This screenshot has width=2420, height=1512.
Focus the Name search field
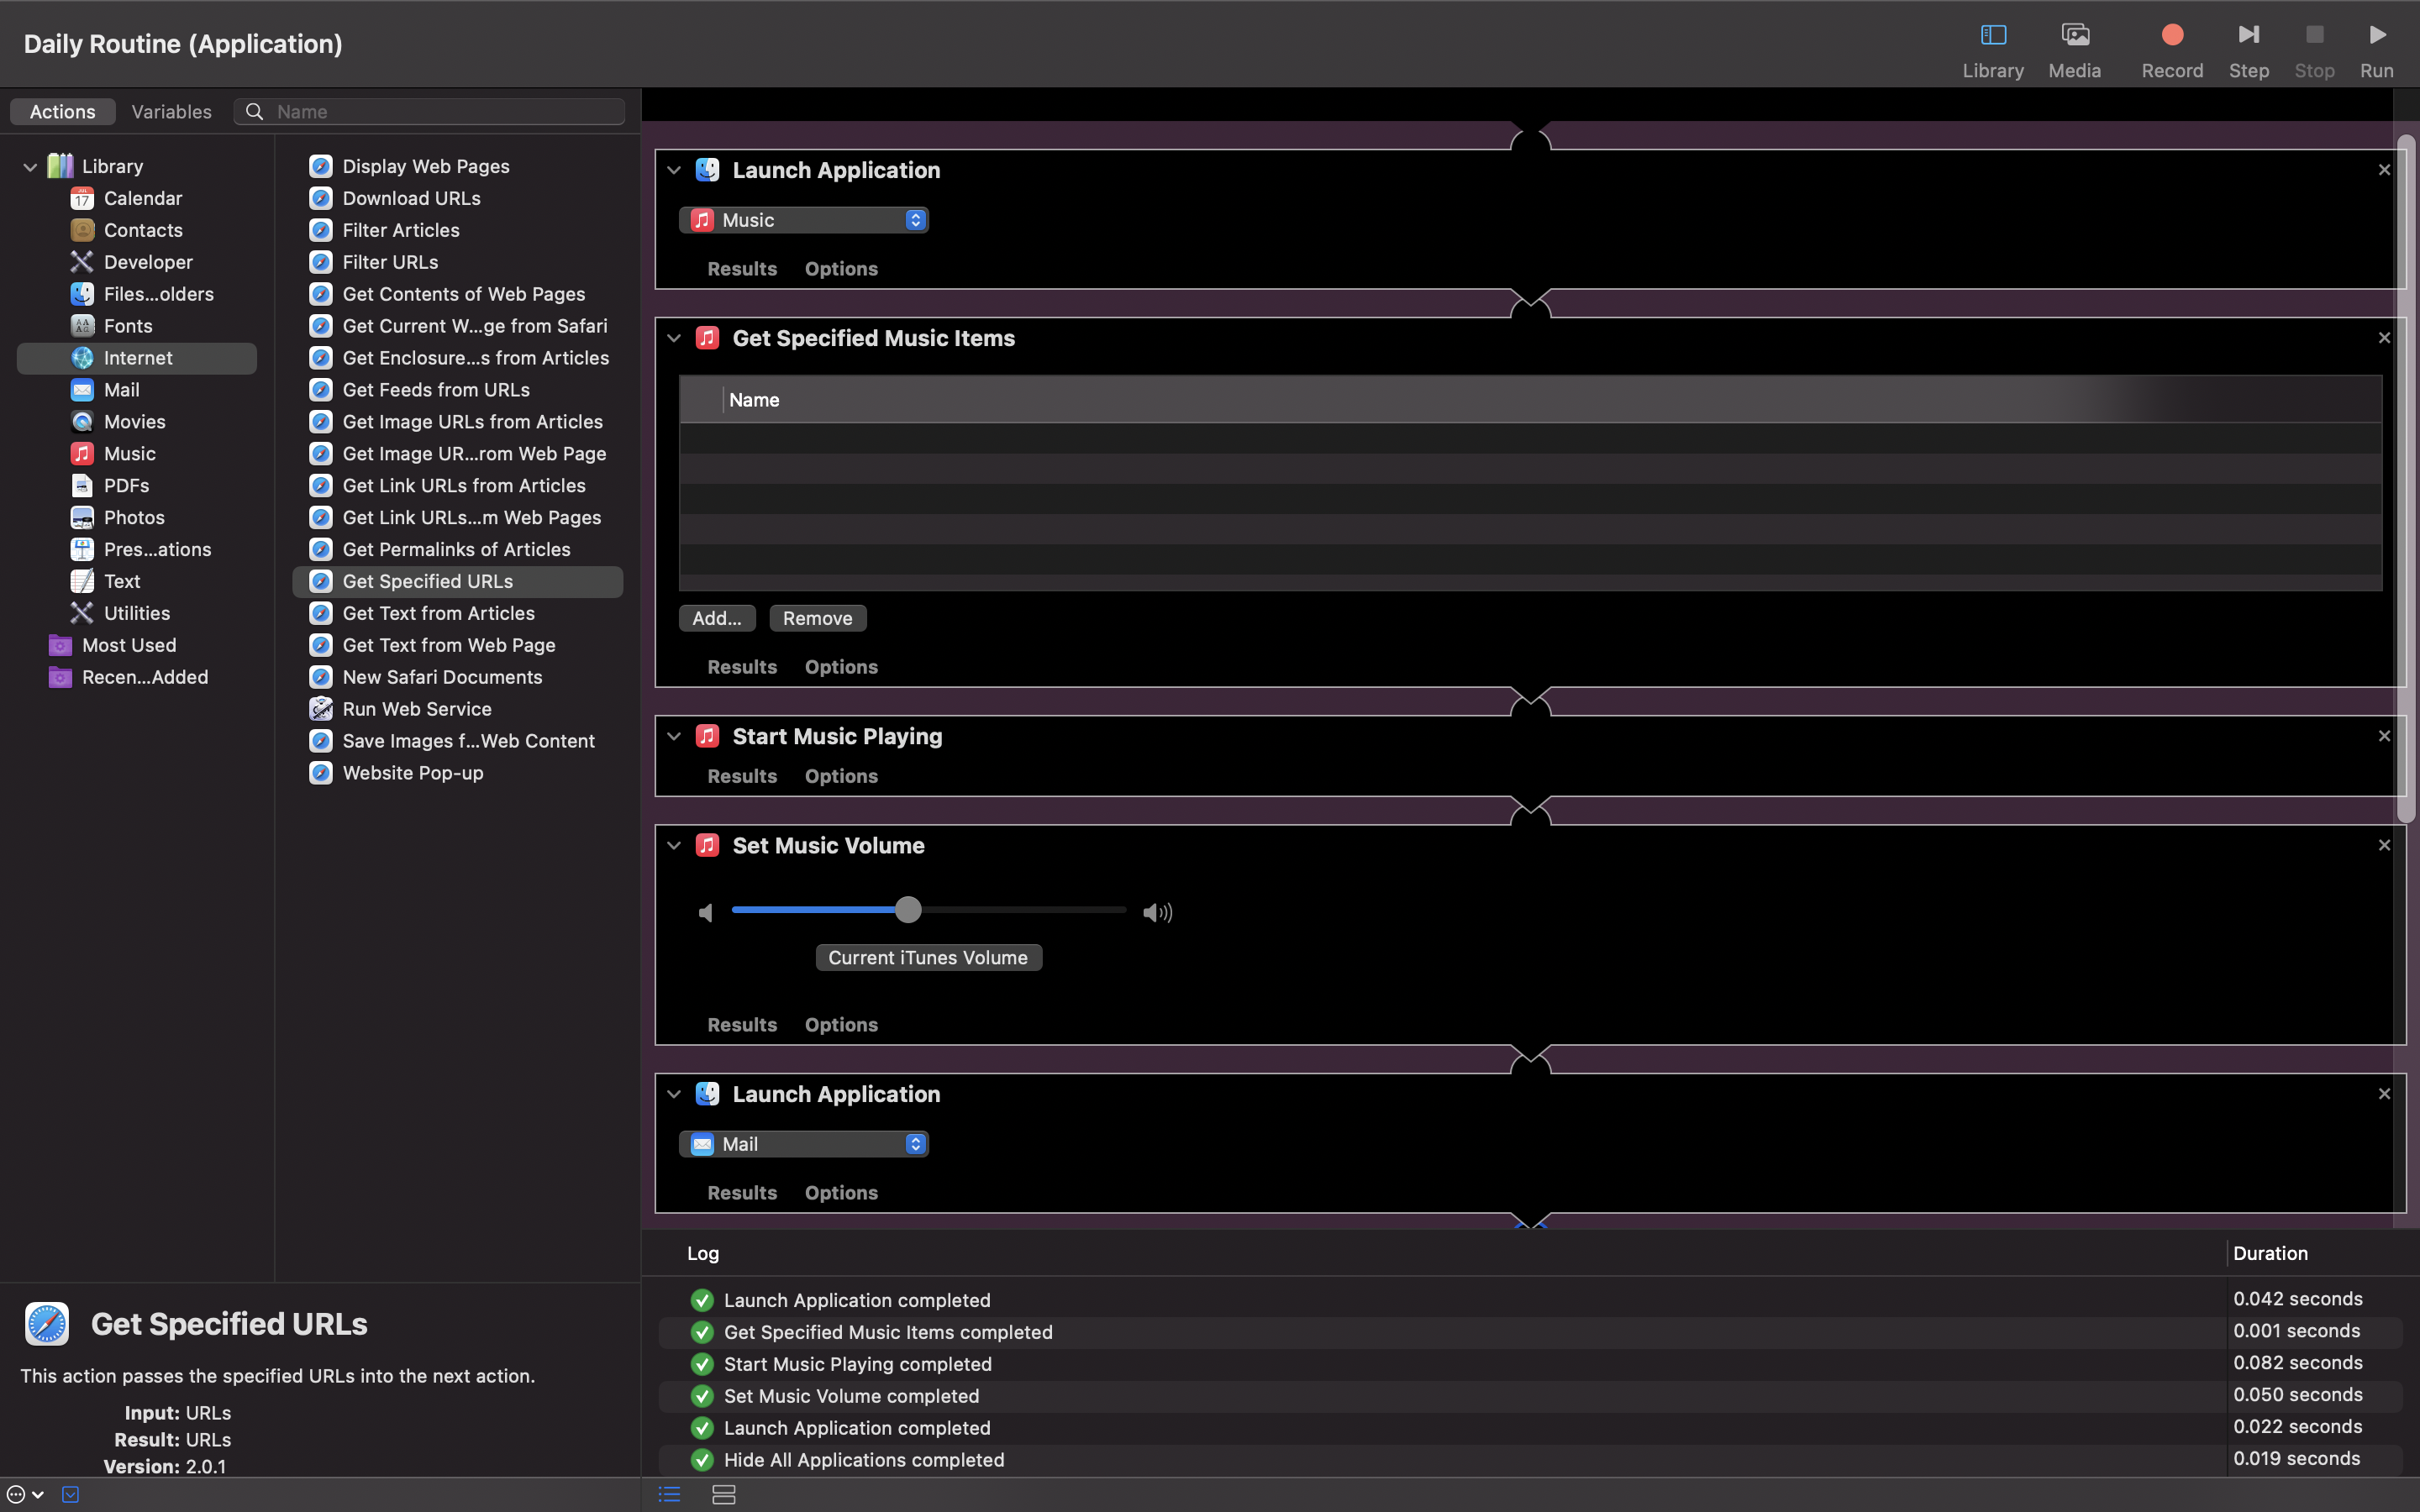(x=430, y=112)
